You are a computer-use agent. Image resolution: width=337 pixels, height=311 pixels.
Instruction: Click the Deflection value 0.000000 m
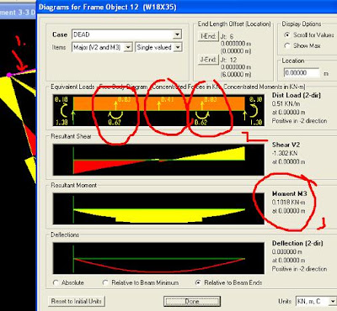(287, 251)
